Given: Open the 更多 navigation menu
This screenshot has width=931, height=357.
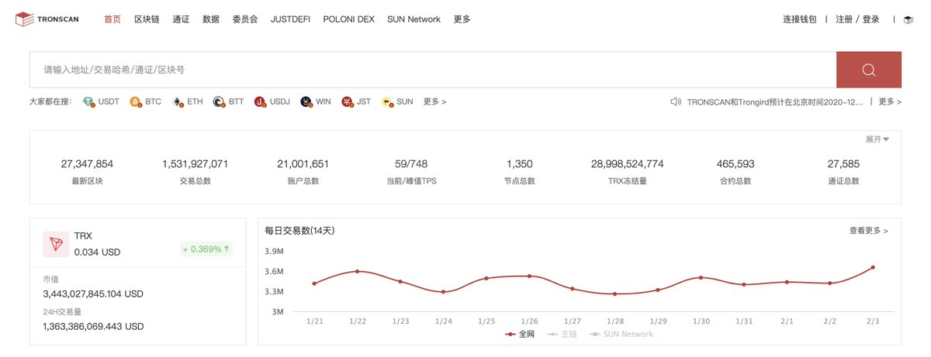Looking at the screenshot, I should pos(462,19).
